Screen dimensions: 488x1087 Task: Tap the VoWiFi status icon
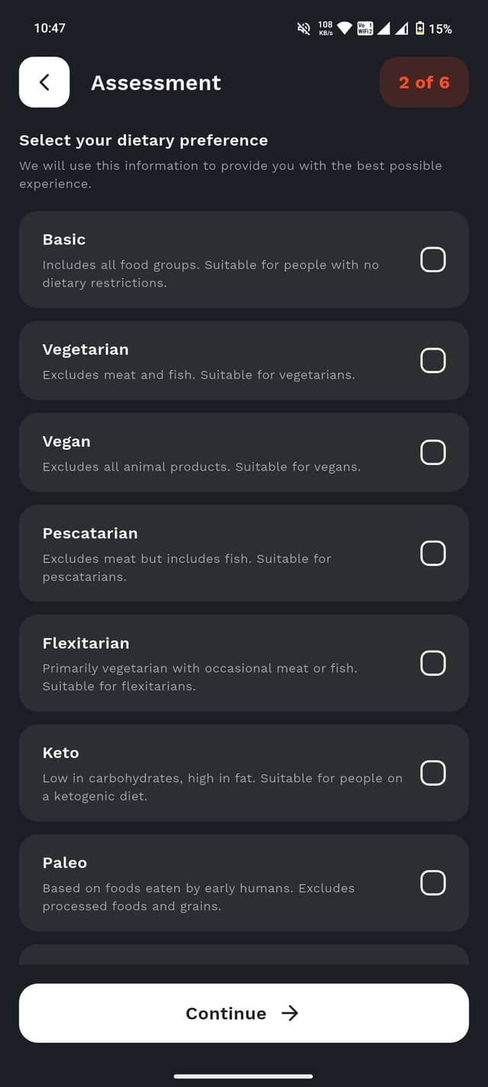(365, 28)
